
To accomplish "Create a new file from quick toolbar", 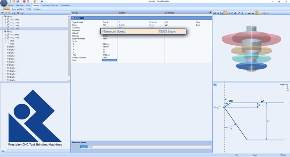I will (10, 2).
